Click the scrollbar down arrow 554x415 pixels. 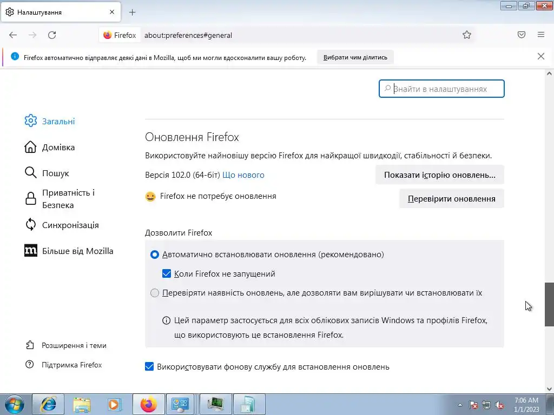(549, 389)
